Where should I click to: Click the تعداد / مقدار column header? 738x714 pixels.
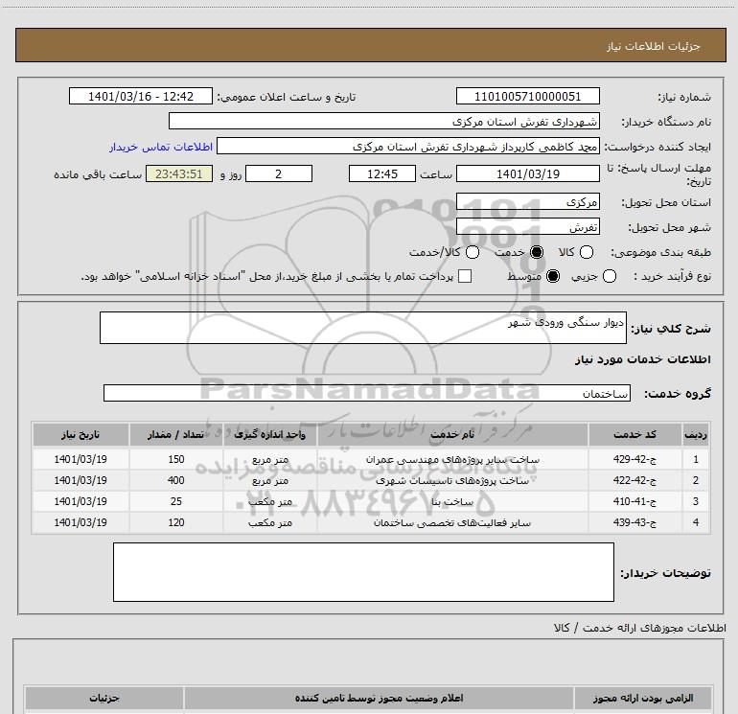(x=176, y=434)
